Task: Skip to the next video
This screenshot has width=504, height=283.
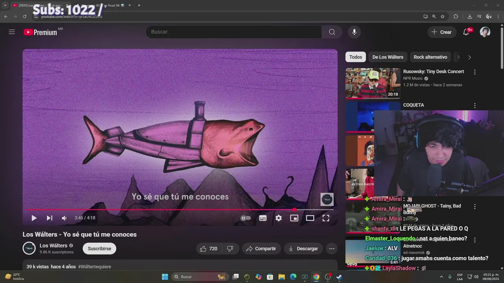Action: [x=49, y=218]
